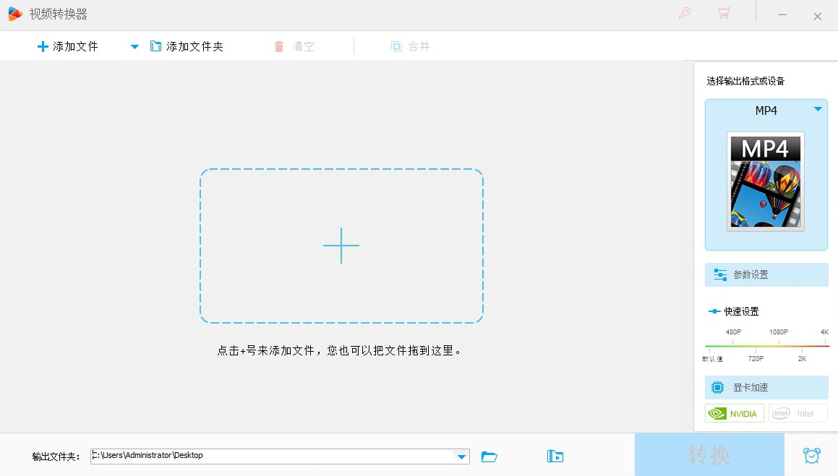The width and height of the screenshot is (838, 476).
Task: Expand the 添加文件 dropdown arrow
Action: tap(134, 47)
